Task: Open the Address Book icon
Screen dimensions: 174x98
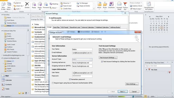Action: point(136,6)
